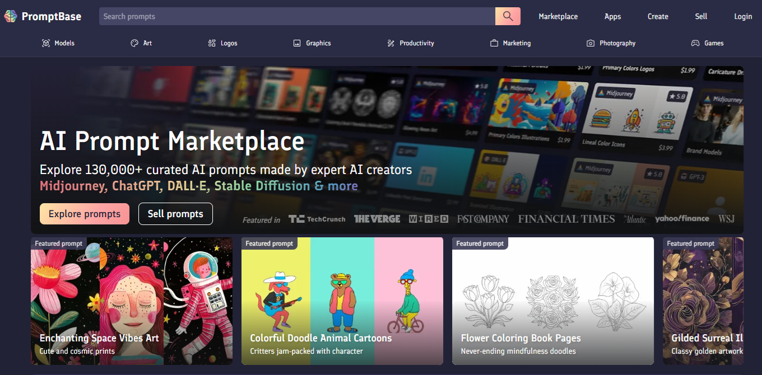Select the Games controller icon
This screenshot has width=762, height=375.
pyautogui.click(x=695, y=43)
